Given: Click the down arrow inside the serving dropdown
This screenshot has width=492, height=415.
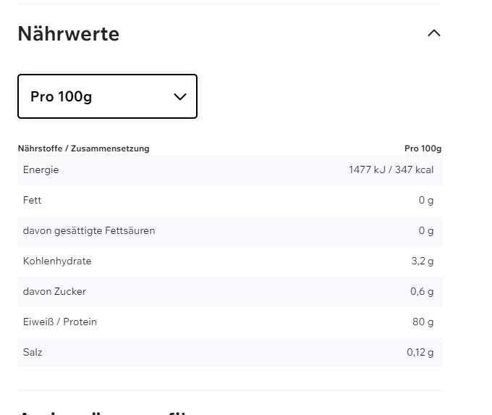Looking at the screenshot, I should (180, 97).
